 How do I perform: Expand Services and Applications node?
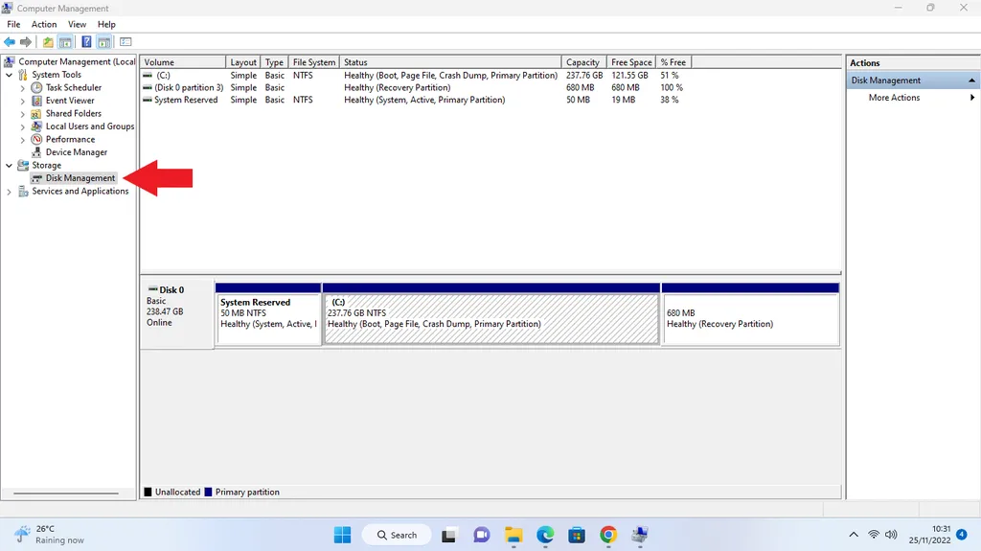[x=10, y=192]
